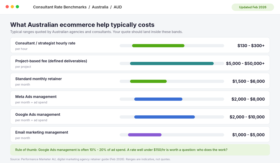Click the $2,000 - $8,000 value
Viewport: 280px width, 163px height.
click(248, 99)
